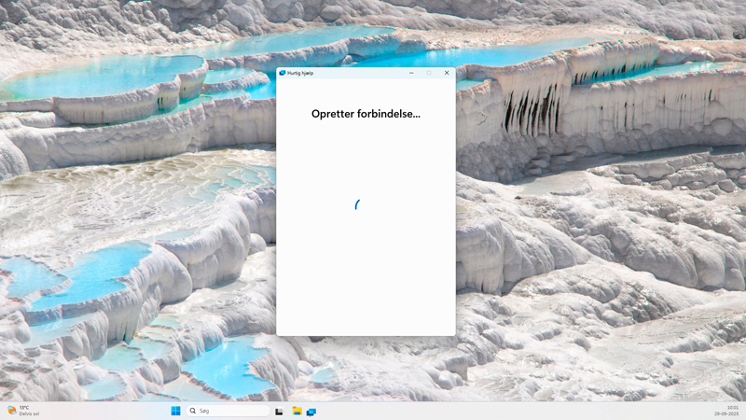
Task: Click the empty desktop wallpaper area
Action: pyautogui.click(x=595, y=238)
